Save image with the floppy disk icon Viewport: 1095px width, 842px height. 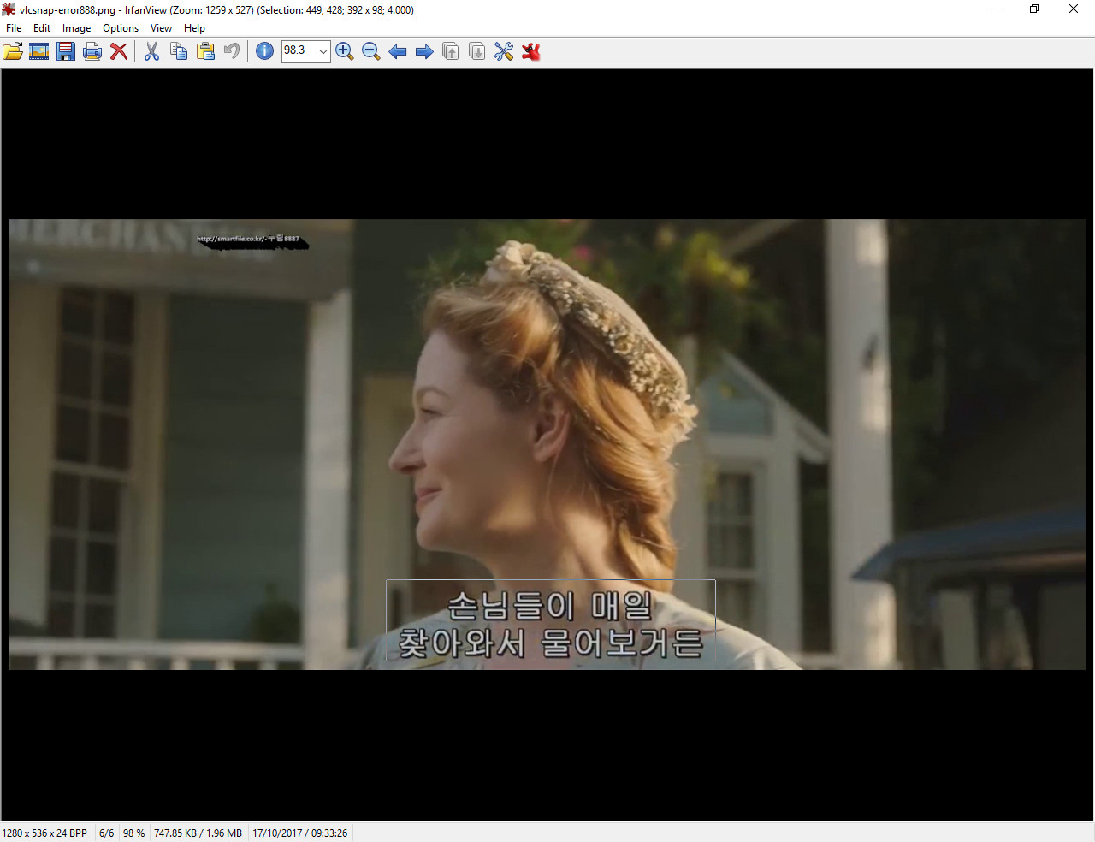tap(66, 51)
